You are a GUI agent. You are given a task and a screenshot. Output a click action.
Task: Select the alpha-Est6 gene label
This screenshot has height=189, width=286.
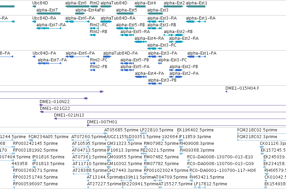click(x=76, y=3)
